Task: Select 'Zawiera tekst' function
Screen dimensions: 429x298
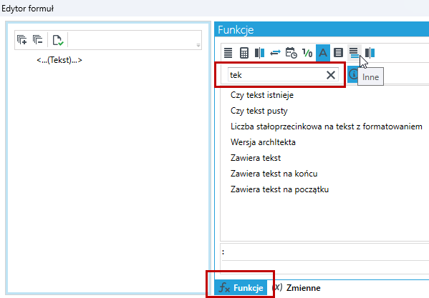Action: (256, 158)
